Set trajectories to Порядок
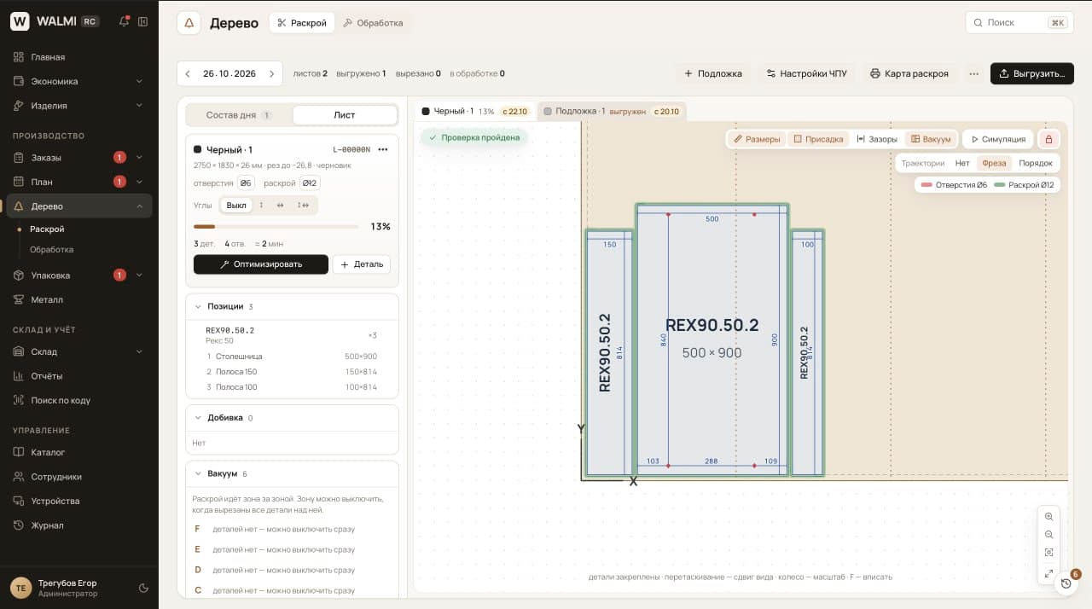 [1036, 163]
